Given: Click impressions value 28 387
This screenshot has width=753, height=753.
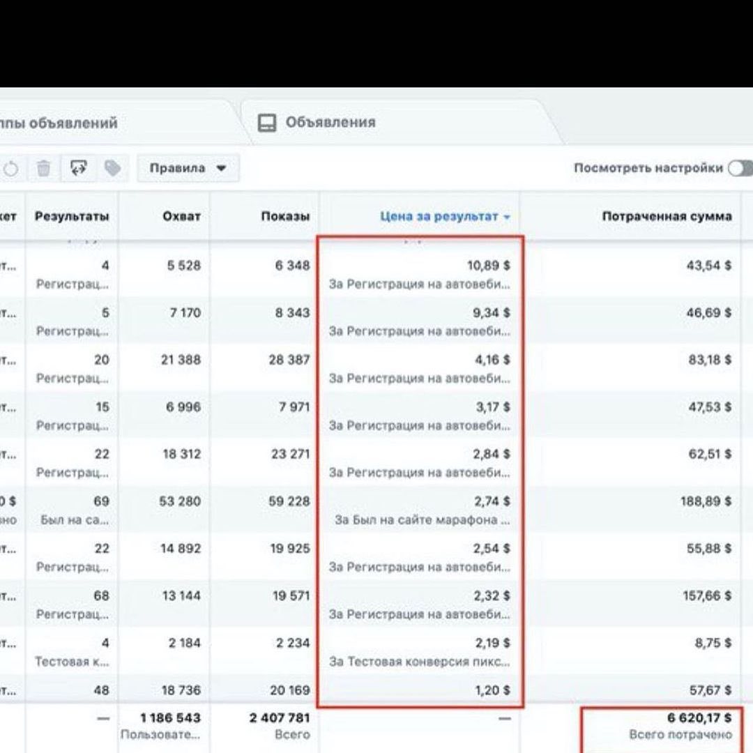Looking at the screenshot, I should [289, 360].
